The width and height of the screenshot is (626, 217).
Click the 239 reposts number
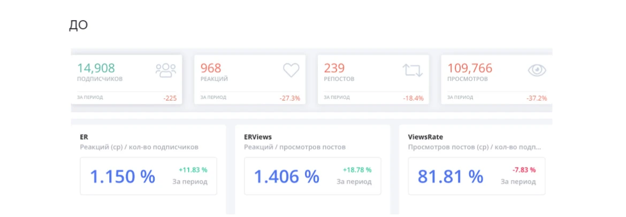[x=334, y=68]
